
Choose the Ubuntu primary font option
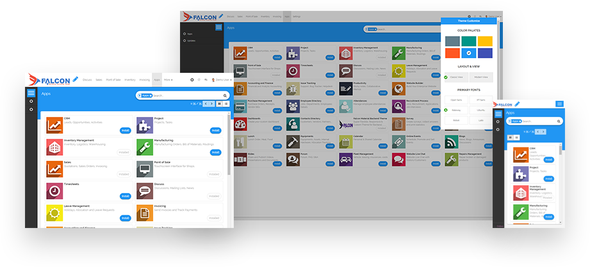[481, 111]
